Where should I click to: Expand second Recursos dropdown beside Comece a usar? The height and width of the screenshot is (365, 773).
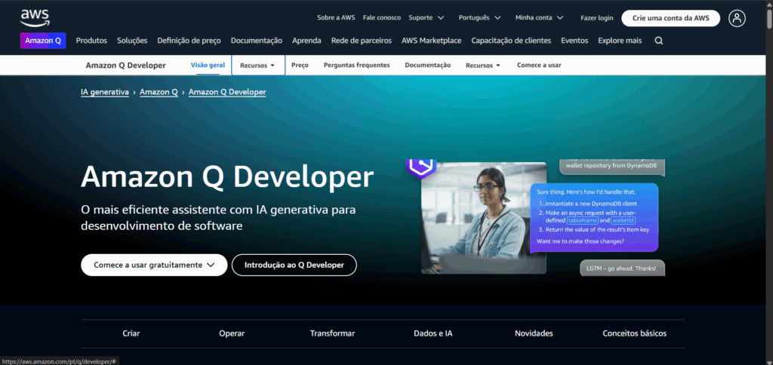pos(482,65)
